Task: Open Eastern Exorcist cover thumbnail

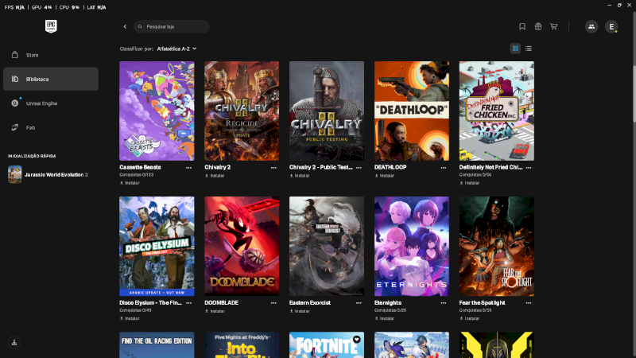Action: [327, 247]
